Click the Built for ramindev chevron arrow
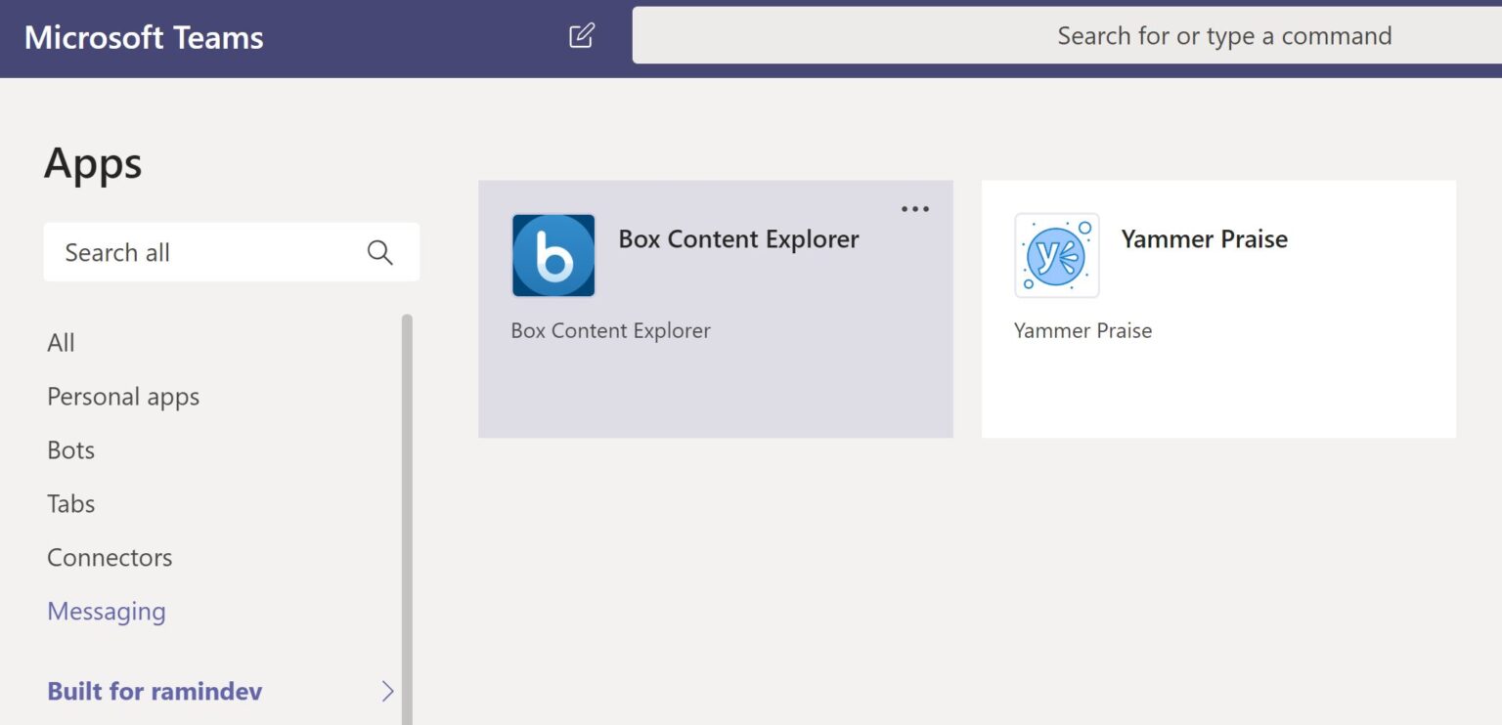The height and width of the screenshot is (725, 1502). pos(388,691)
